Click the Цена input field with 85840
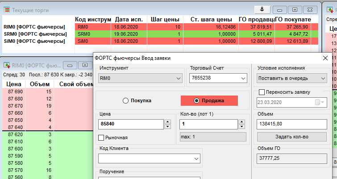337x179 pixels. click(131, 124)
